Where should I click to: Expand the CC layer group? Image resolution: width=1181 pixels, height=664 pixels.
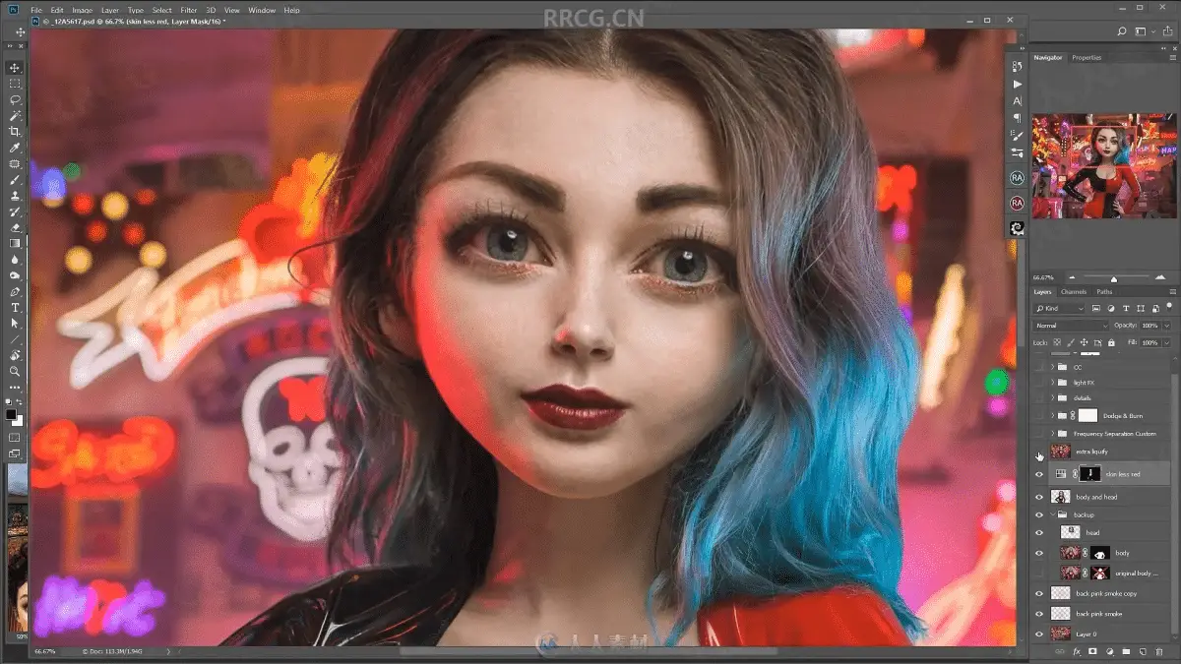pyautogui.click(x=1052, y=367)
